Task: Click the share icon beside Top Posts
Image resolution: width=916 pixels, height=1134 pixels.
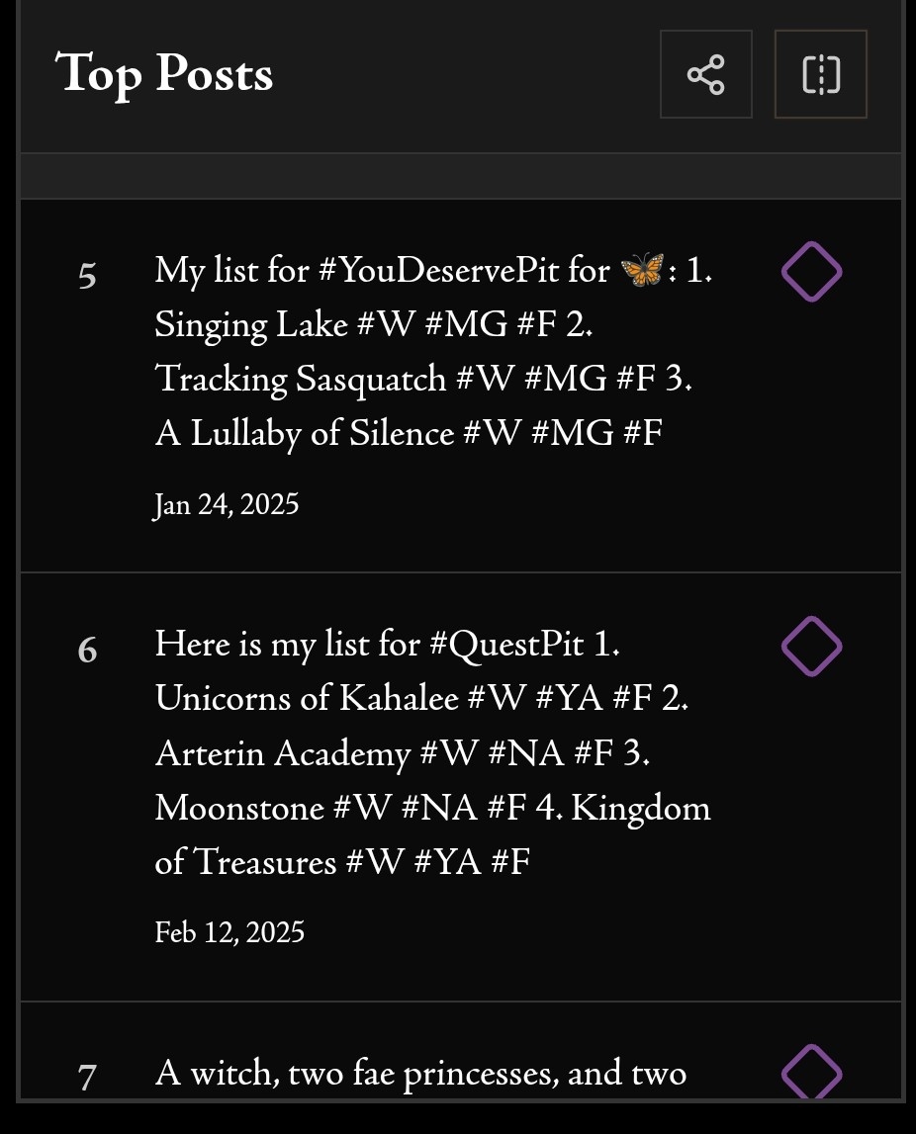Action: click(705, 75)
